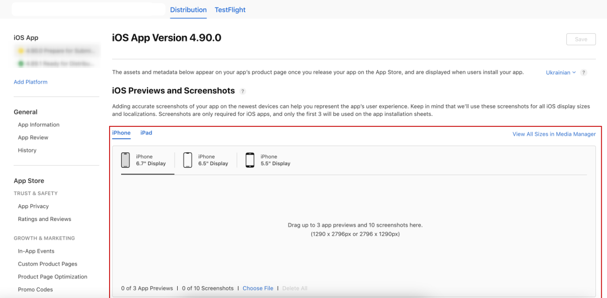Click the GROWTH & MARKETING section label
Screen dimensions: 607x298
(x=44, y=238)
